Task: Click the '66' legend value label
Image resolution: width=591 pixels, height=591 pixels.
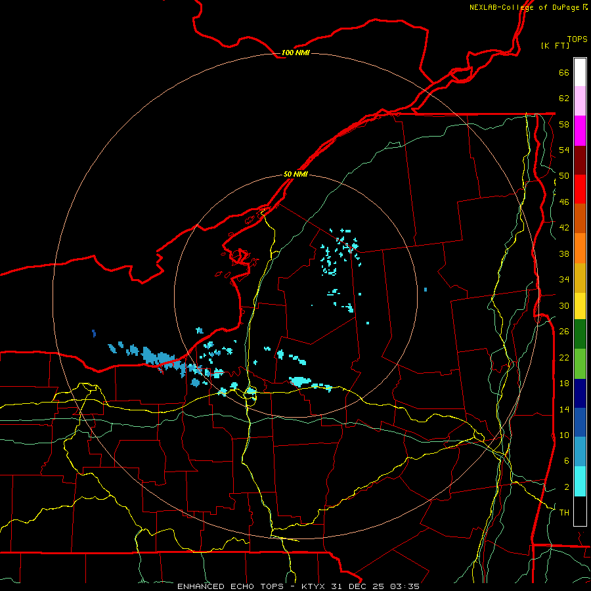Action: tap(564, 72)
